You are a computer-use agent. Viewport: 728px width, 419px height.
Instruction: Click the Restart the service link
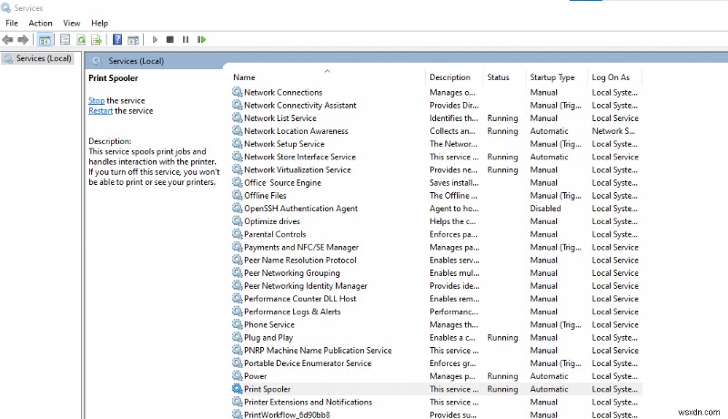point(100,111)
